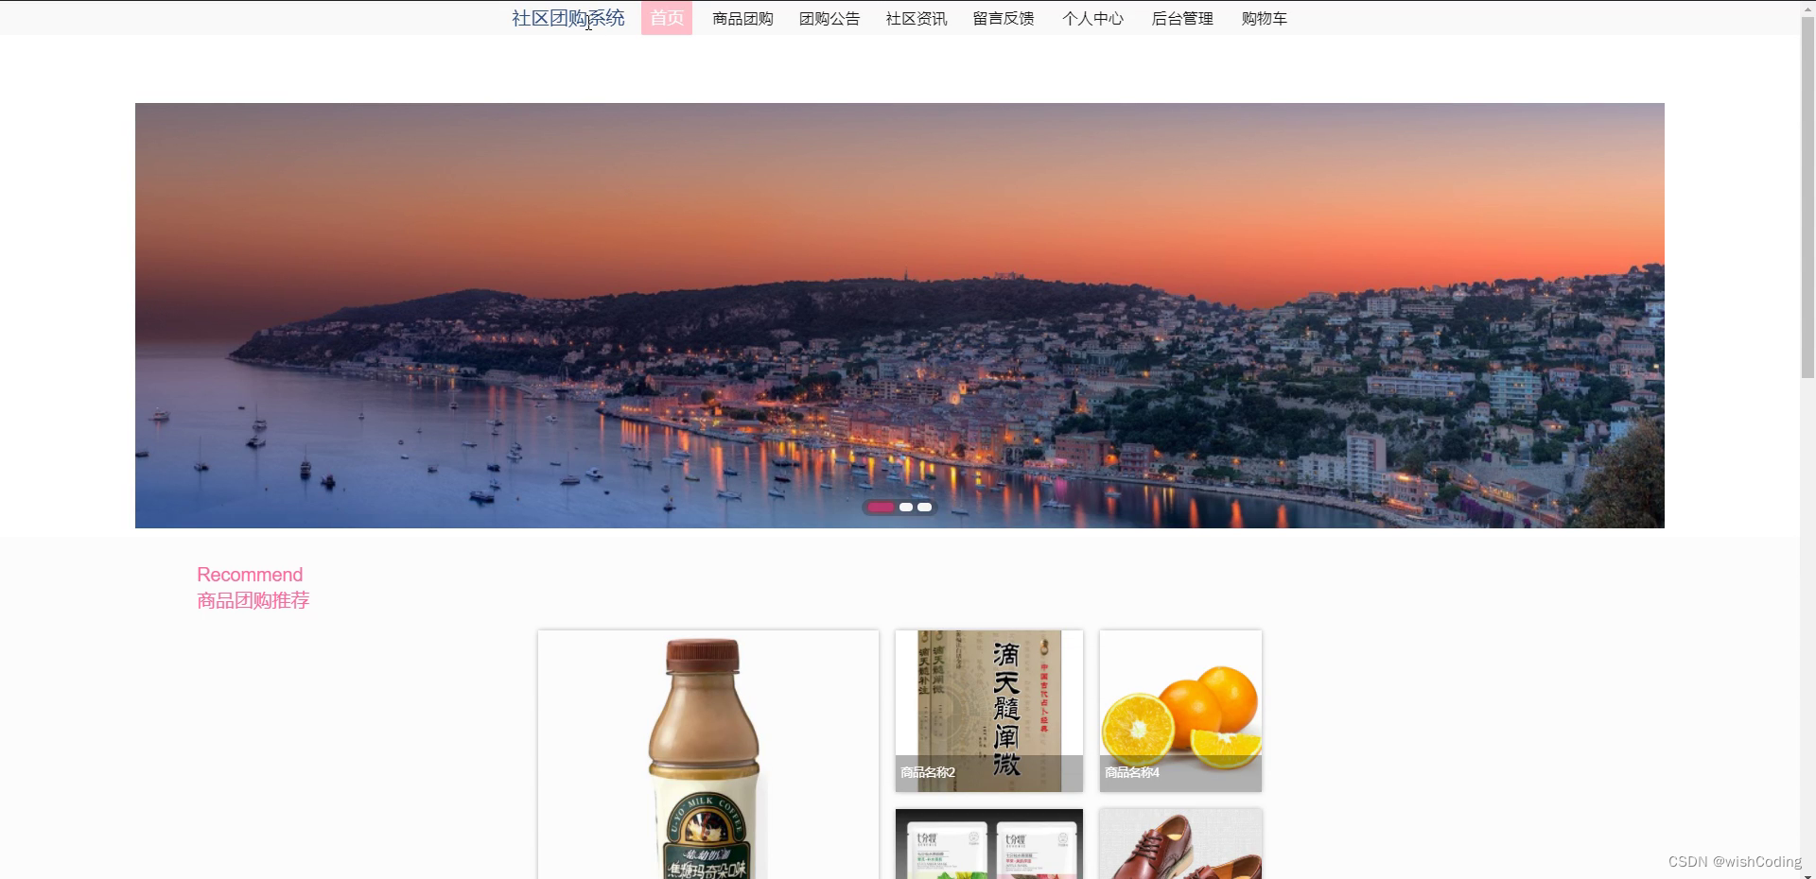Open the milk coffee bottle product card
Image resolution: width=1816 pixels, height=879 pixels.
pos(708,754)
